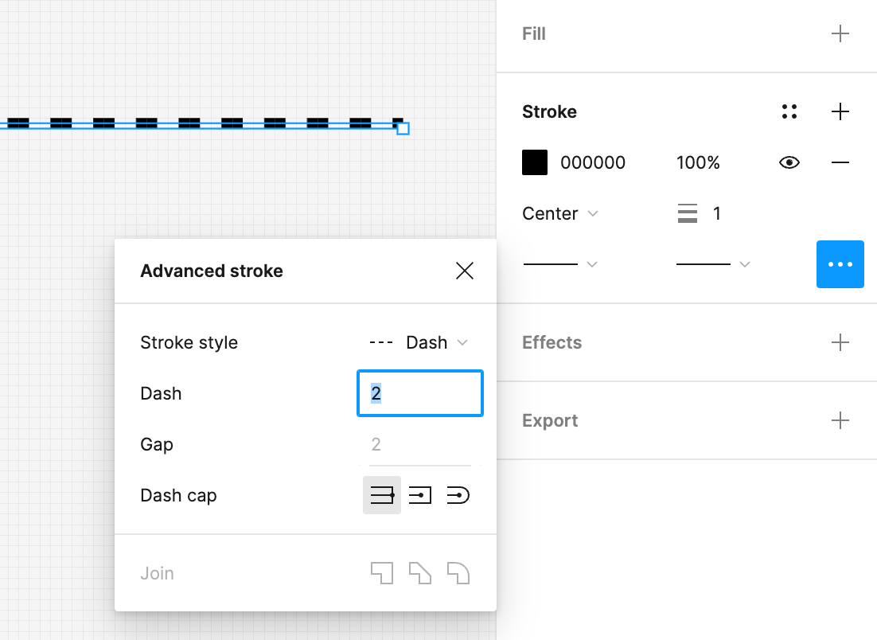Toggle stroke visibility eye icon
The width and height of the screenshot is (877, 640).
click(x=789, y=162)
